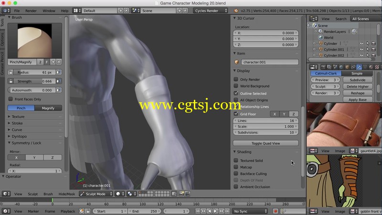This screenshot has height=215, width=382.
Task: Click the character.001 item name field
Action: click(270, 62)
